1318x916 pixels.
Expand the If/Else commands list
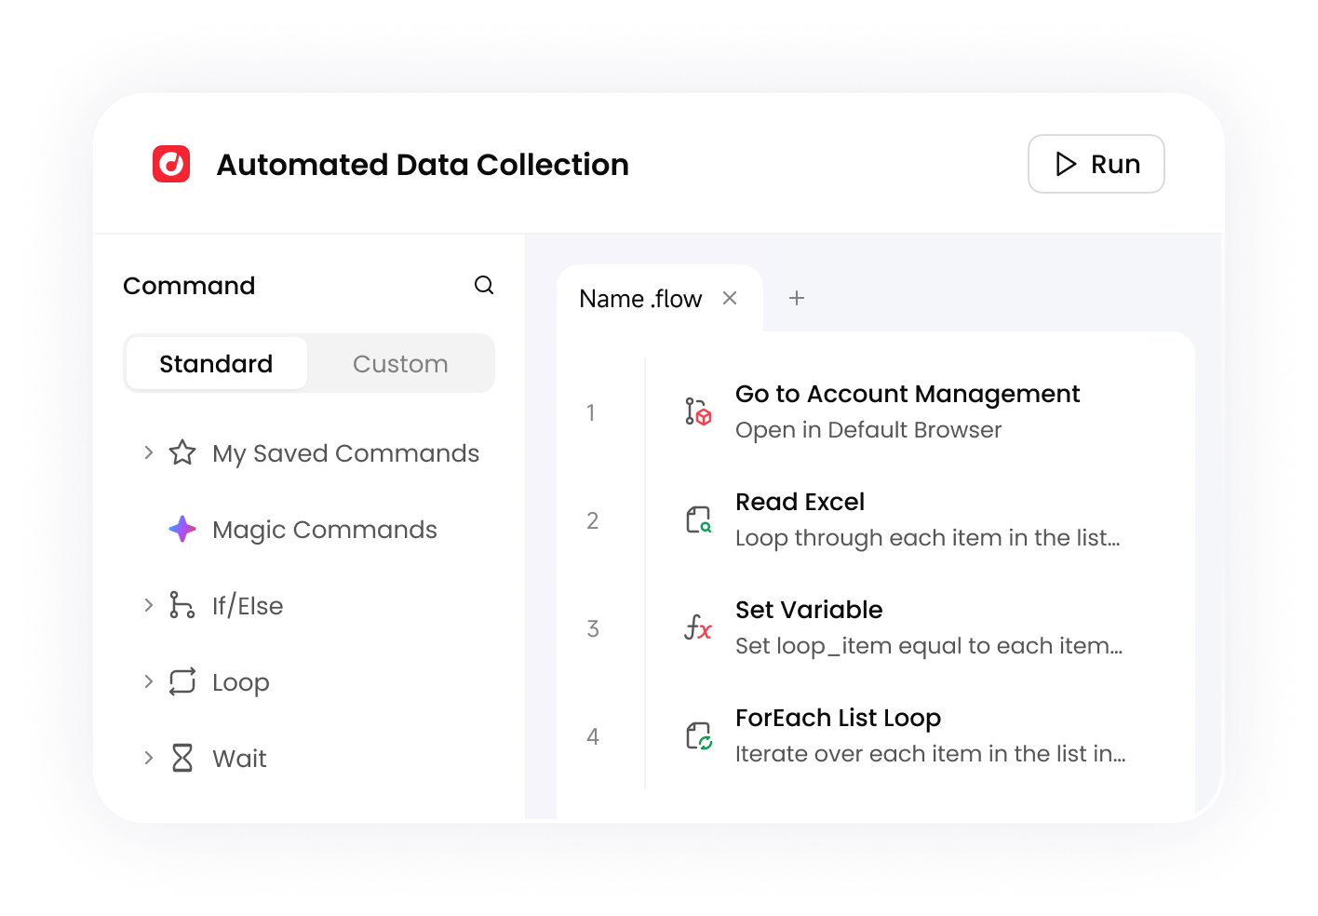click(148, 605)
